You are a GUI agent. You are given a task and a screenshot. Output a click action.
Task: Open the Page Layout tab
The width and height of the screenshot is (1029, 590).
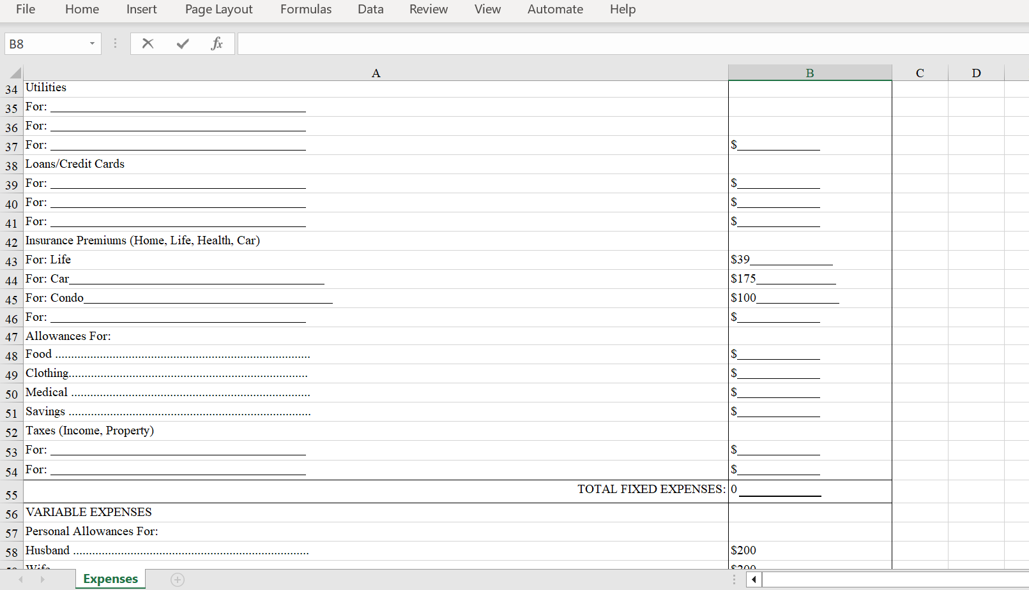point(218,10)
